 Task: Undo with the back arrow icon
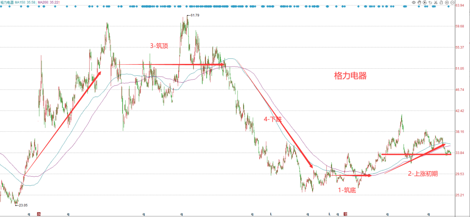coord(430,3)
